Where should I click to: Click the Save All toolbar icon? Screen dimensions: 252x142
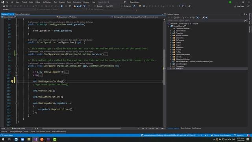(x=80, y=6)
